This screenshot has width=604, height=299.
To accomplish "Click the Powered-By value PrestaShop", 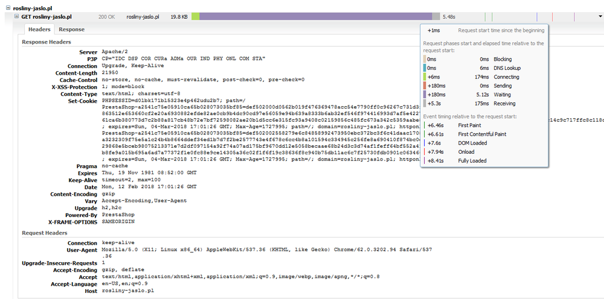I will (x=118, y=215).
